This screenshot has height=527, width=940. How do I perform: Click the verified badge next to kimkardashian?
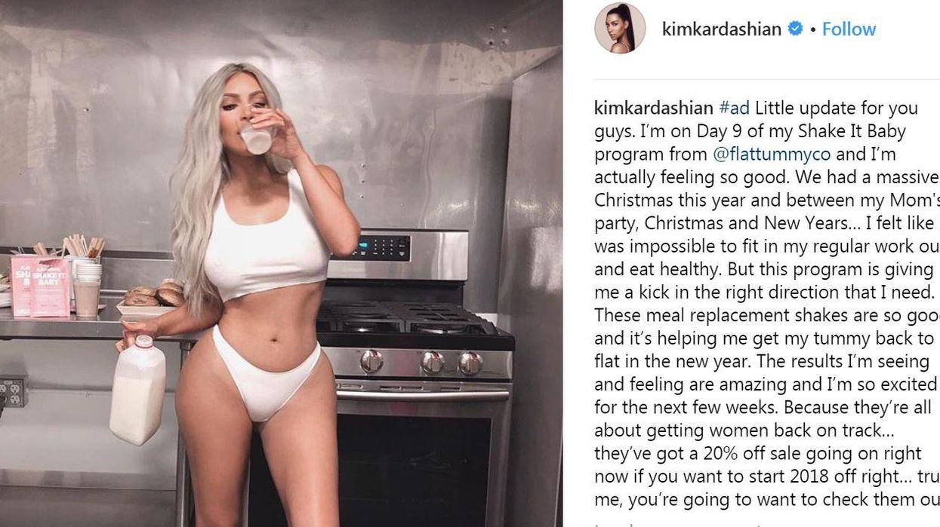[x=795, y=29]
